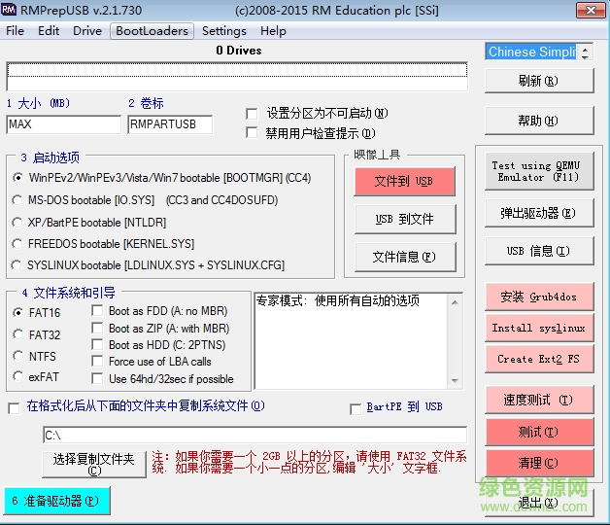Click the Create Ext2 FS button

[539, 359]
